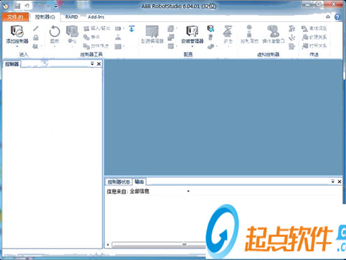Expand the 安装管理器 dropdown arrow
The height and width of the screenshot is (260, 346).
tap(193, 46)
